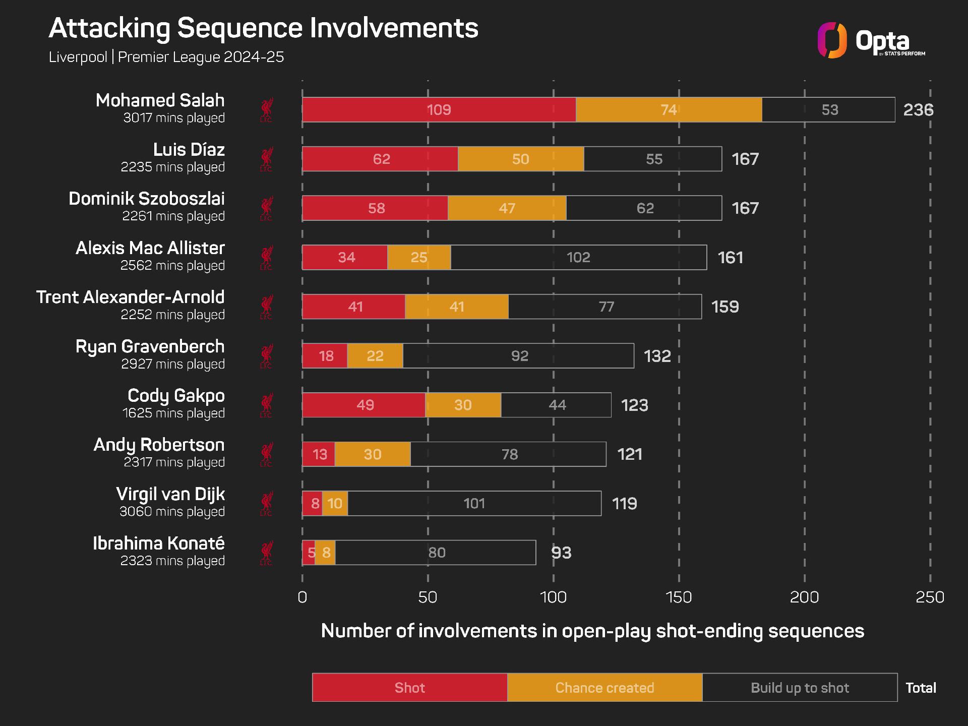The width and height of the screenshot is (968, 726).
Task: Click Liverpool crest beside Virgil van Dijk
Action: [x=266, y=504]
